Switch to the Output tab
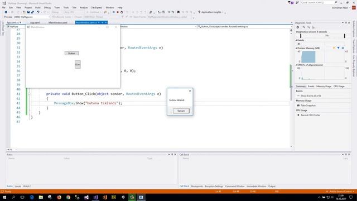357x201 pixels. tap(272, 186)
